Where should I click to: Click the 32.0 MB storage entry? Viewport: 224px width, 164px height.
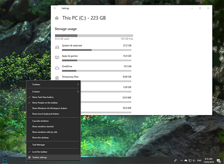coord(106,100)
